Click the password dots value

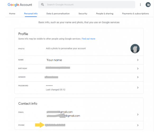click(49, 86)
